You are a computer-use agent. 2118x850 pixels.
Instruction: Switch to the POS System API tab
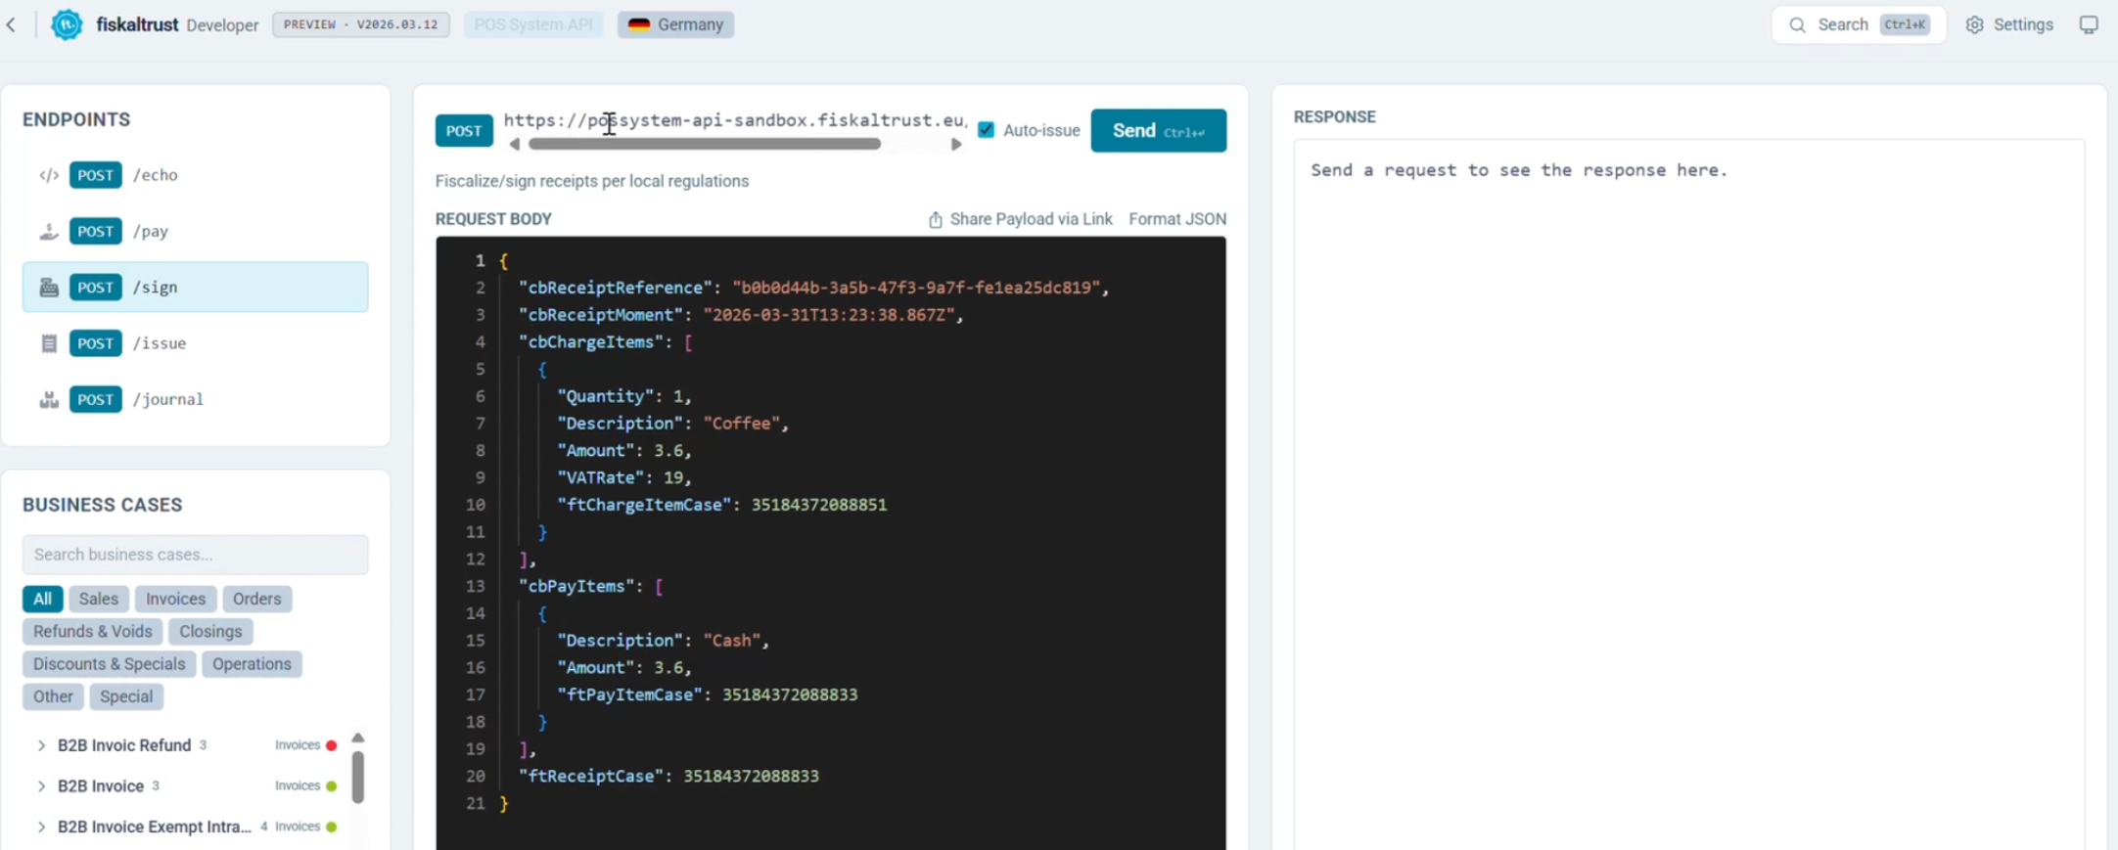point(533,24)
